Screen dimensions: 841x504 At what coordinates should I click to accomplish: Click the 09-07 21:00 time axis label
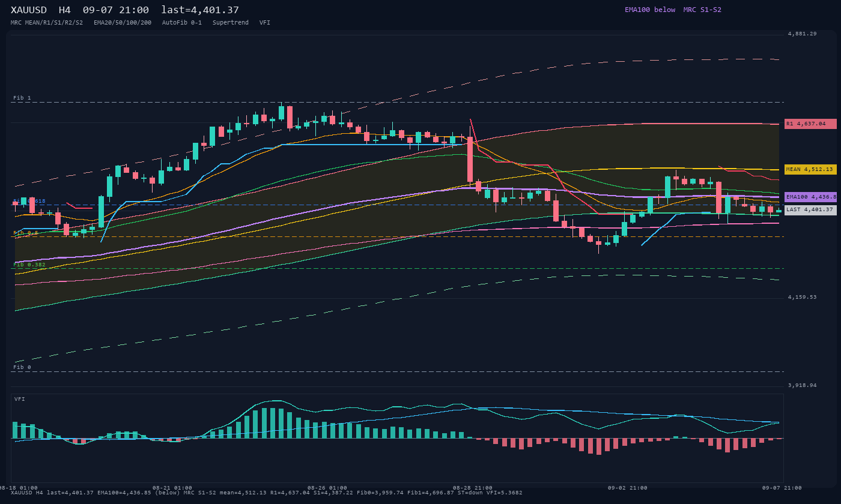tap(782, 488)
